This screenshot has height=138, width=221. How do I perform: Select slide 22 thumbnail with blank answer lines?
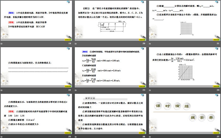(36, 67)
